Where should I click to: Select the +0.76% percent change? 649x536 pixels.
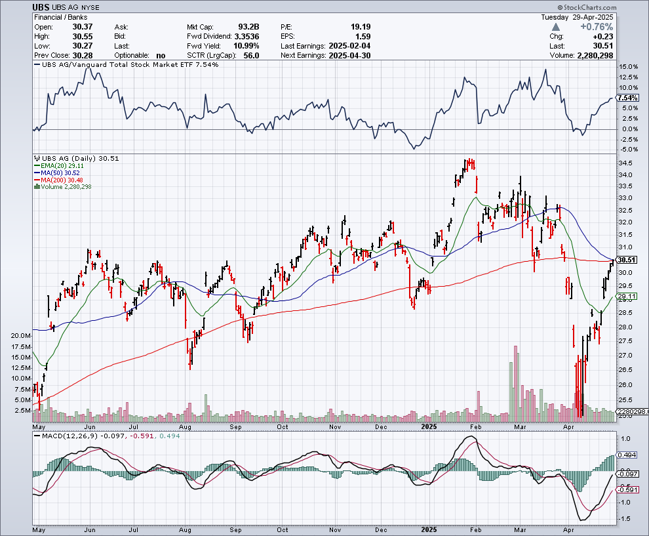tap(597, 27)
